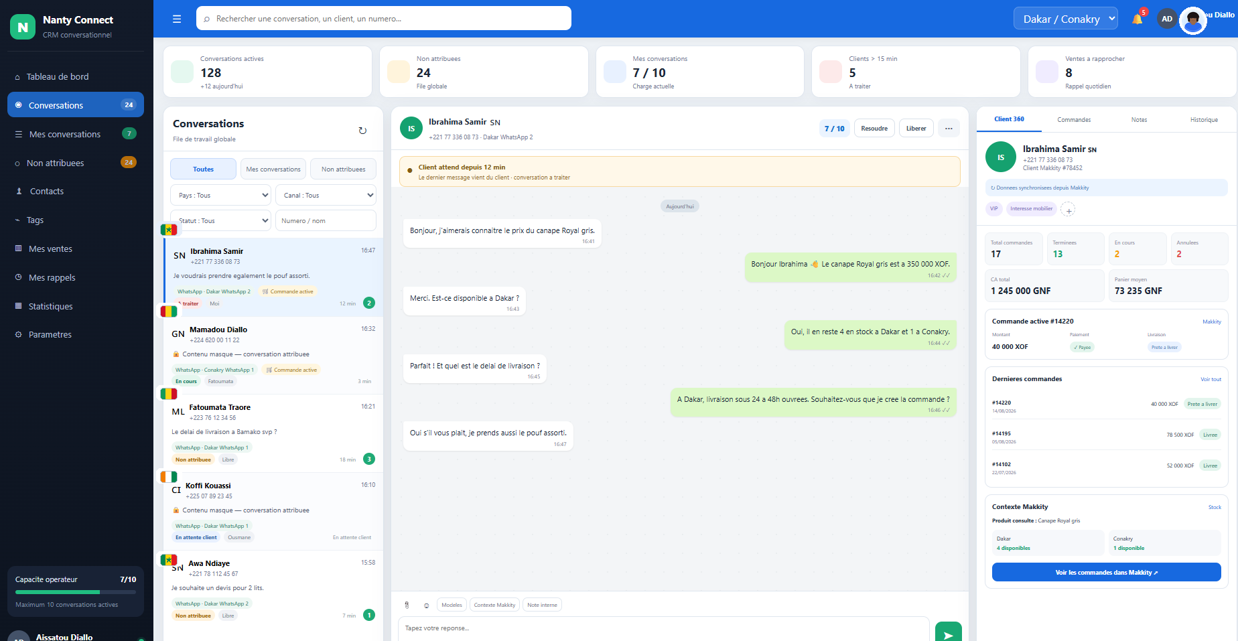The width and height of the screenshot is (1238, 641).
Task: Click the Clients > 15 min card icon
Action: (831, 72)
